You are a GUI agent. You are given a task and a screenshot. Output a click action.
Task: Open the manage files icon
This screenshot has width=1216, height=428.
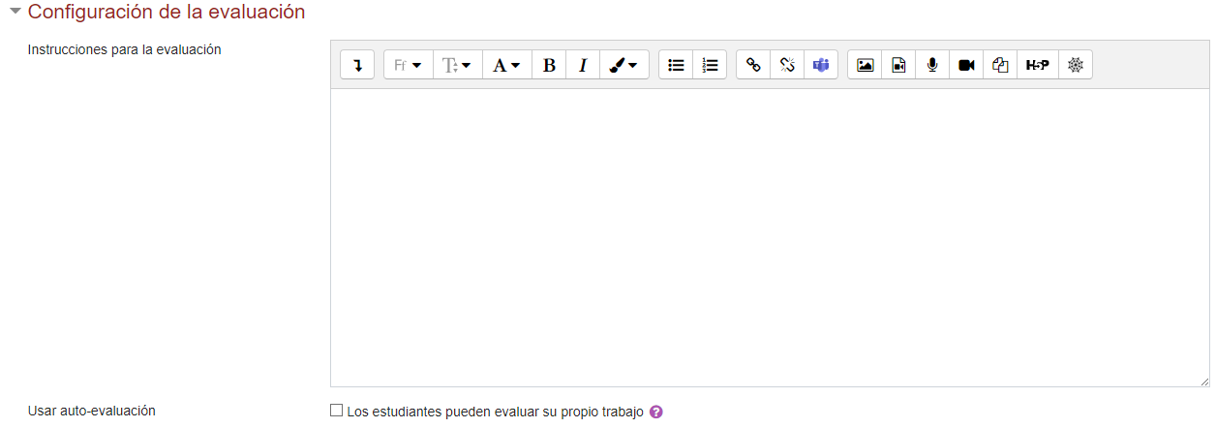(1000, 65)
